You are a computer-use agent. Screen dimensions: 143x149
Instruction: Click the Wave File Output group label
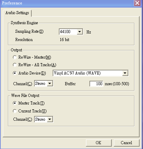pyautogui.click(x=25, y=96)
